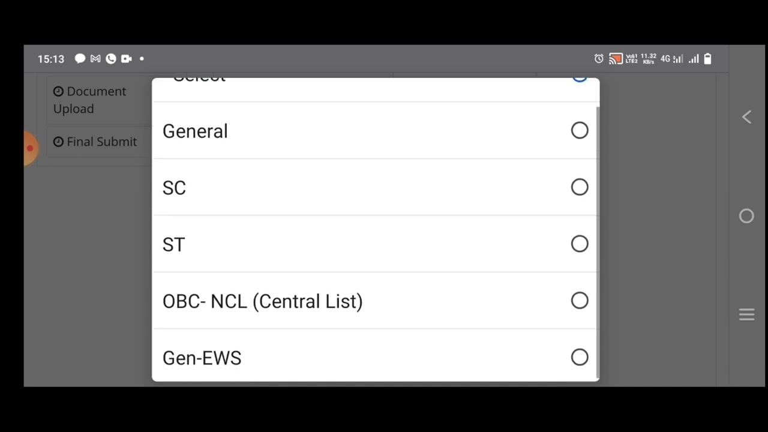Screen dimensions: 768x432
Task: Tap the alarm clock status icon
Action: click(x=599, y=59)
